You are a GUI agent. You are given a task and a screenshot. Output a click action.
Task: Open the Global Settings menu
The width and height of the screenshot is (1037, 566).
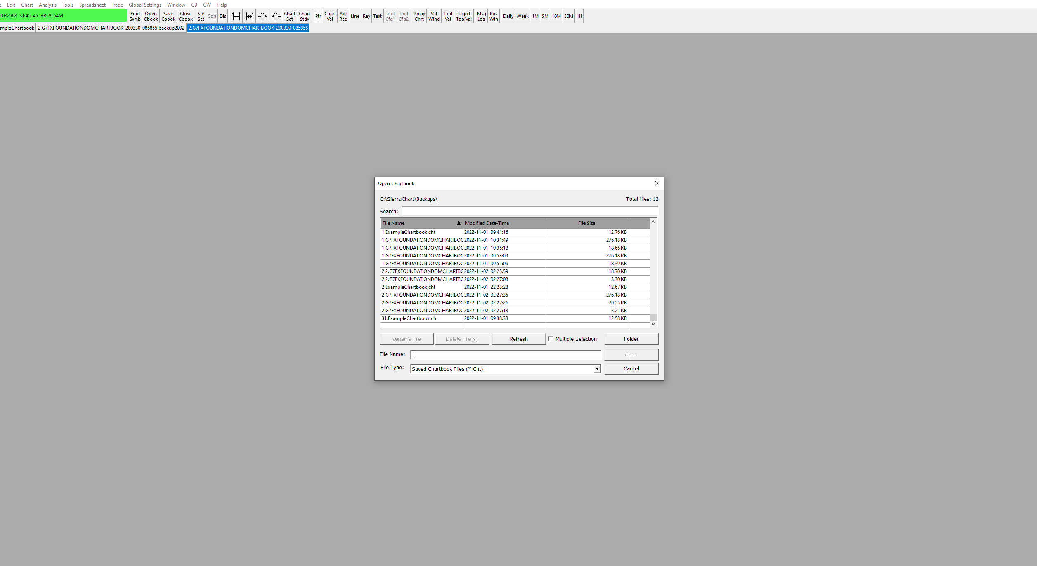145,5
